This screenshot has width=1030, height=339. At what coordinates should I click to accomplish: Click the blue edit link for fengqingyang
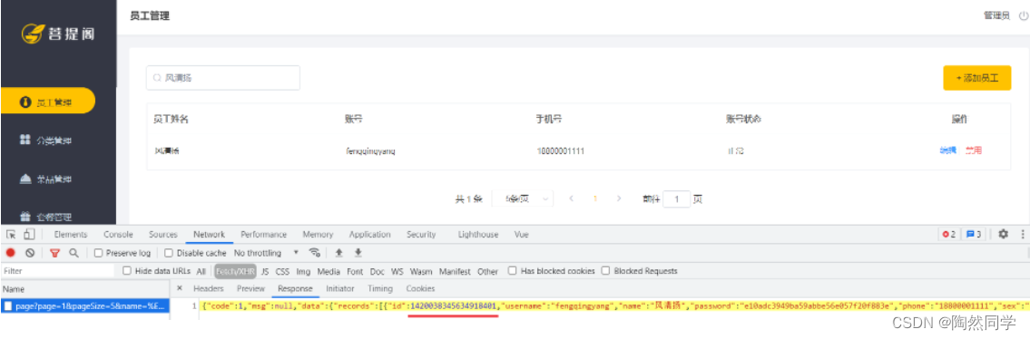click(x=947, y=150)
